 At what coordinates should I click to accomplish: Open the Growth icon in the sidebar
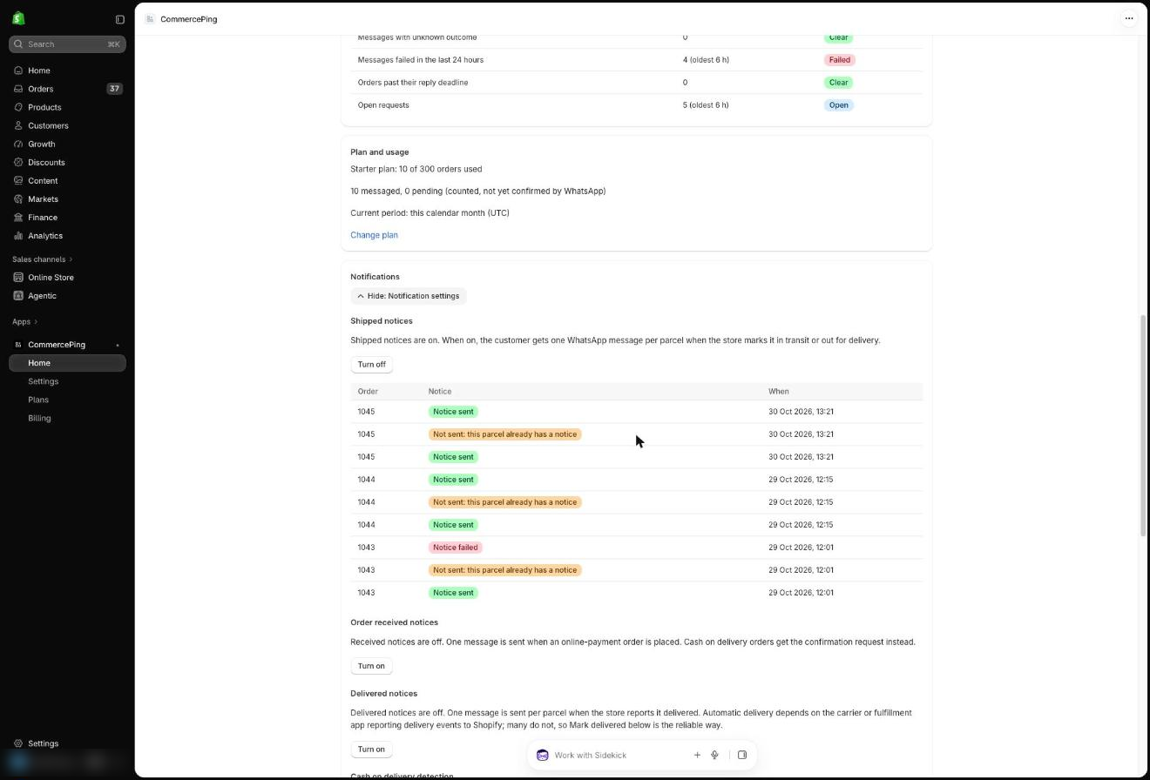18,144
